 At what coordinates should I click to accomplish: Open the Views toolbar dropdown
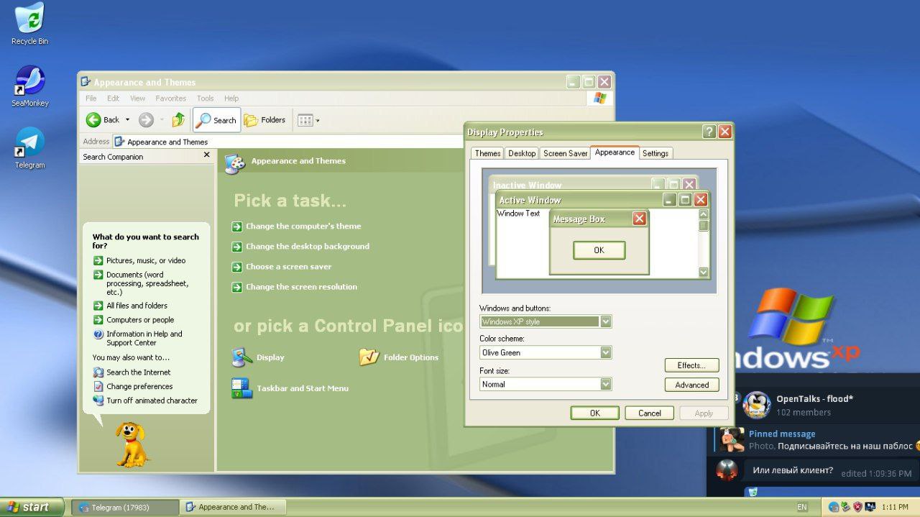coord(308,120)
